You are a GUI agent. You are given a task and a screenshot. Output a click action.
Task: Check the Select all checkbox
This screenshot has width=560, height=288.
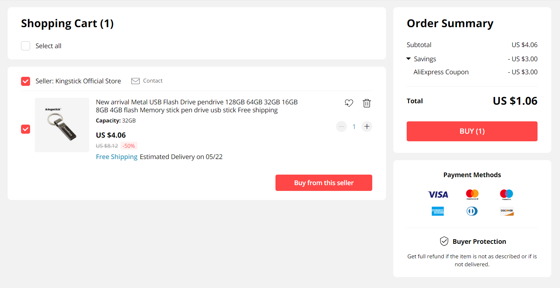tap(25, 46)
